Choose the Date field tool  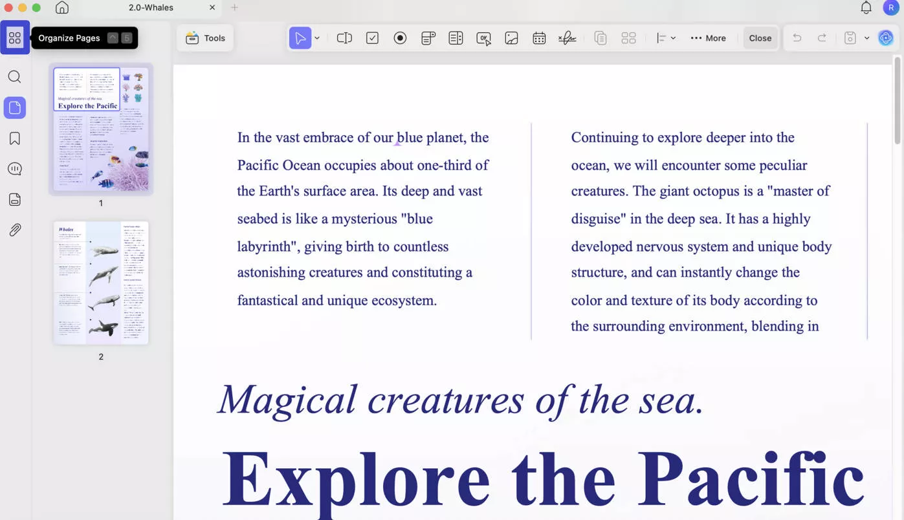coord(539,38)
